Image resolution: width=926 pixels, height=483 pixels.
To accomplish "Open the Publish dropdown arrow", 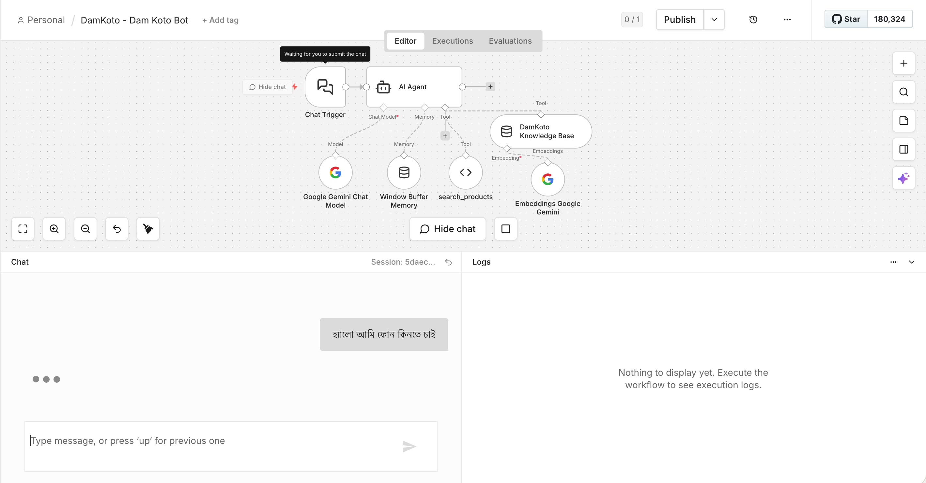I will [x=714, y=20].
